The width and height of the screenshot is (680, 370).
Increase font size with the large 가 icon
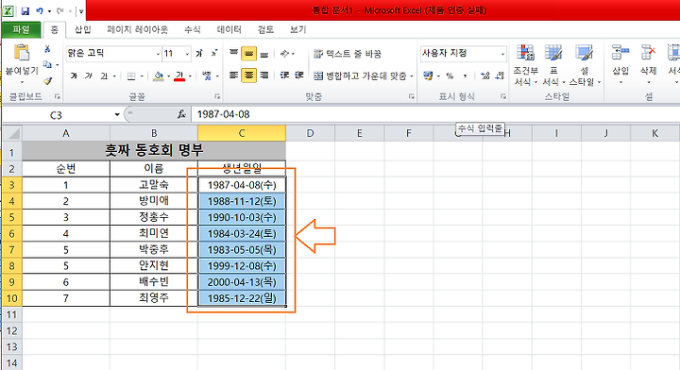coord(199,53)
